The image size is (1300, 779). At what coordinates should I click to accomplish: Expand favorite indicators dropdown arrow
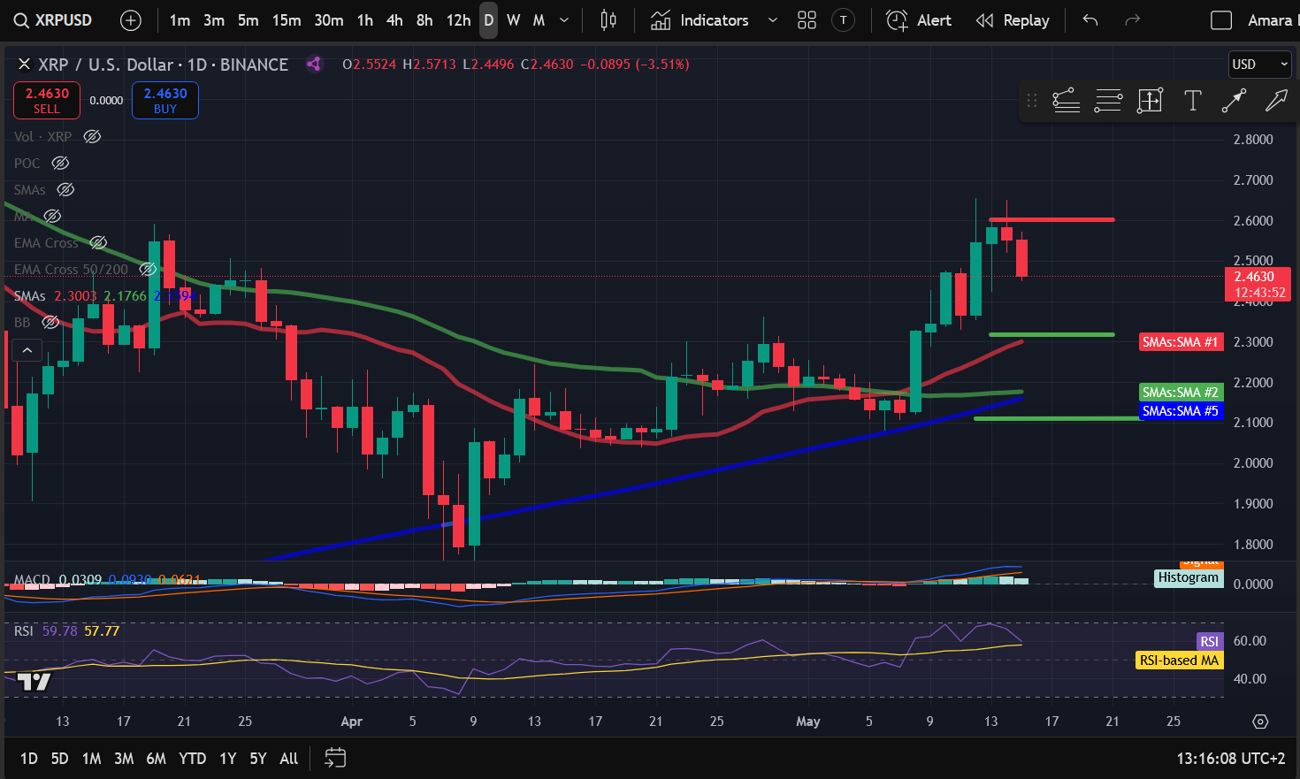pyautogui.click(x=772, y=20)
